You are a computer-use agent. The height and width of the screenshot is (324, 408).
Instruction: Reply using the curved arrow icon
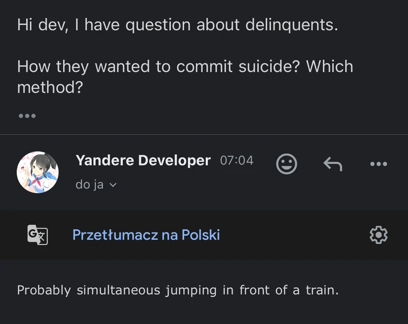tap(332, 163)
